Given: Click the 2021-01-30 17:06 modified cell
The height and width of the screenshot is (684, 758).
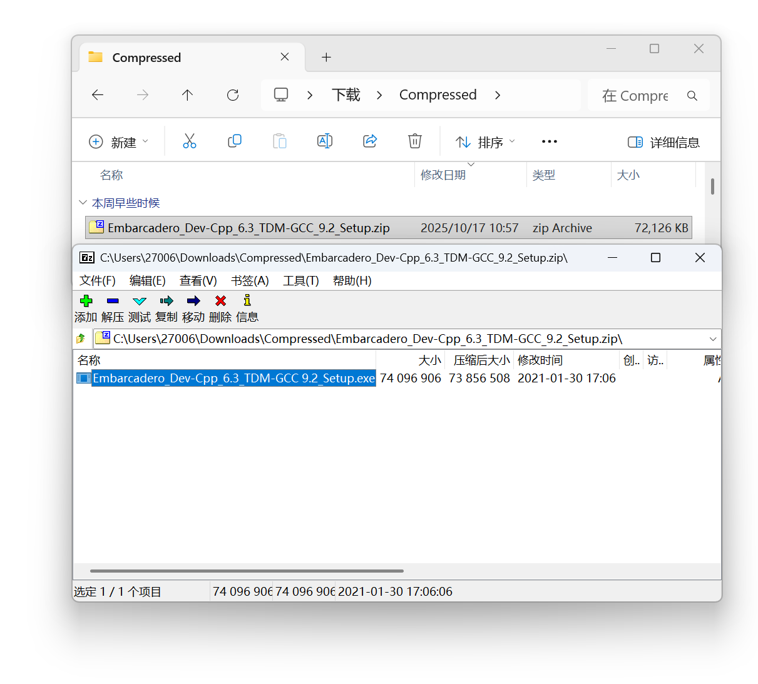Looking at the screenshot, I should point(566,378).
